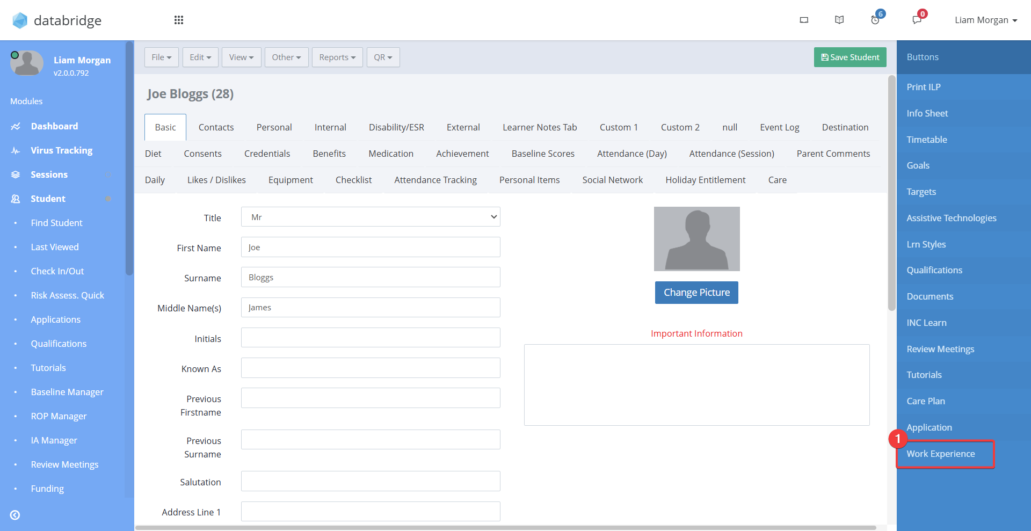Image resolution: width=1031 pixels, height=531 pixels.
Task: Open Risk Assess. Quick in sidebar
Action: [68, 295]
